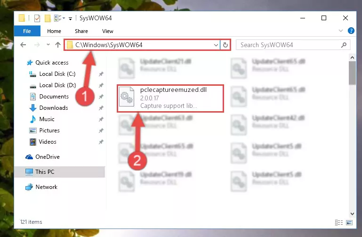362x237 pixels.
Task: Click the scroll up arrow of file list
Action: tap(352, 57)
